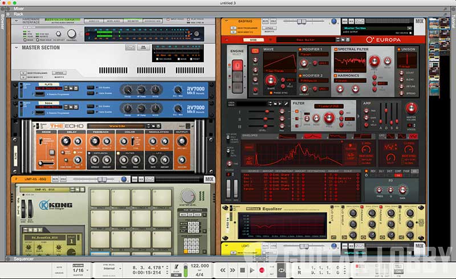Solo the BASFRAS mix channel

coord(273,22)
